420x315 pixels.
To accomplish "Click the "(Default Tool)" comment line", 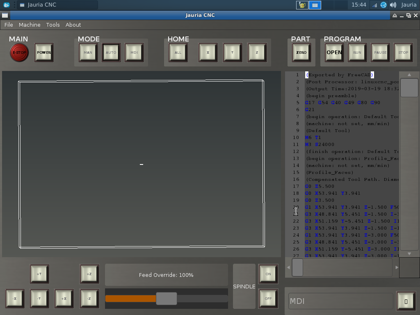I will coord(328,130).
